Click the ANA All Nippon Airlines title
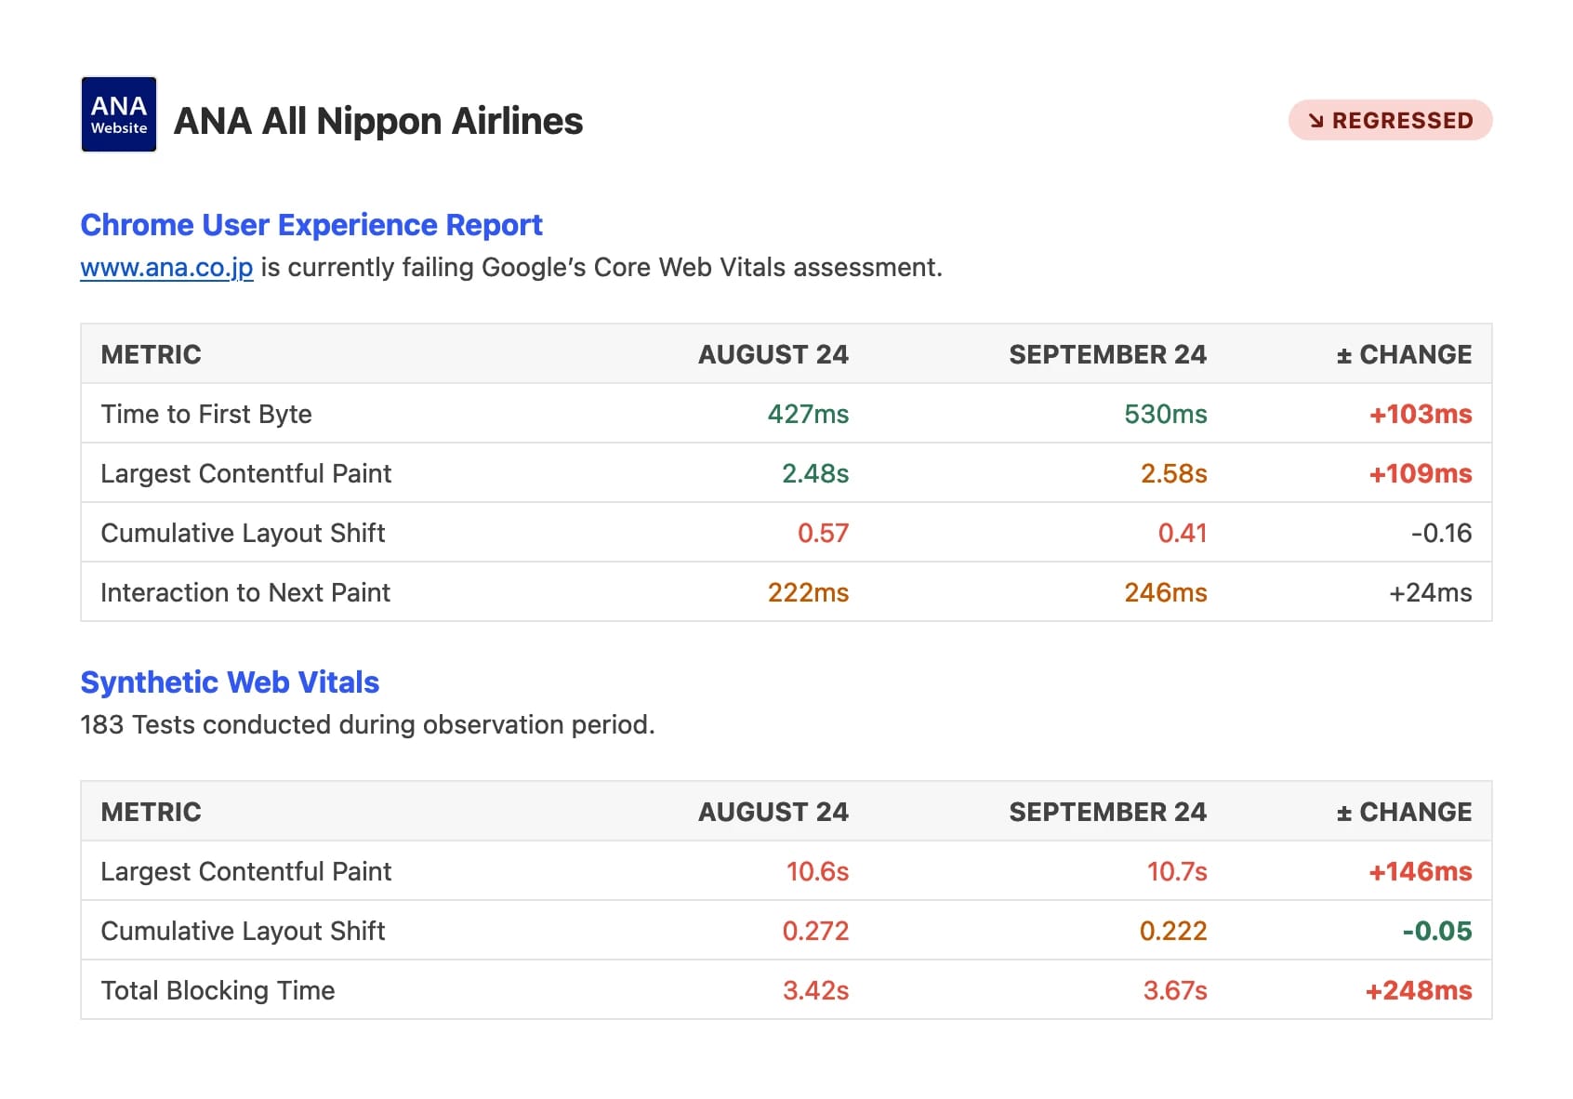 pos(378,121)
